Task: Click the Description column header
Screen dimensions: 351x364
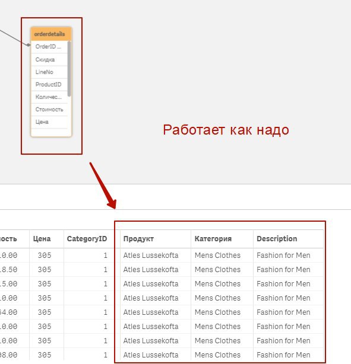Action: pos(288,239)
